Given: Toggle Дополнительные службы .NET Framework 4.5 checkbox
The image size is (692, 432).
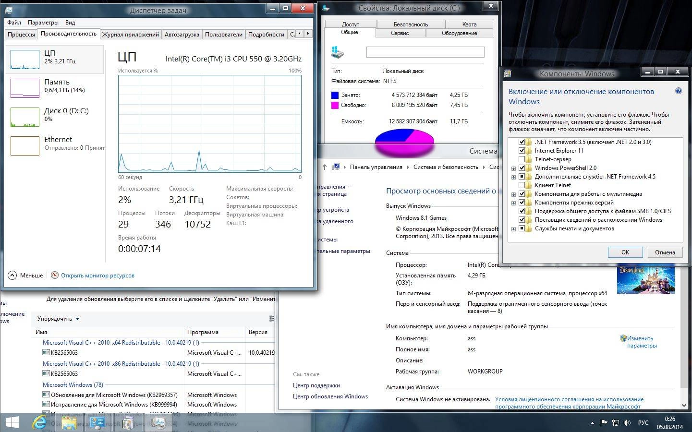Looking at the screenshot, I should click(x=522, y=177).
